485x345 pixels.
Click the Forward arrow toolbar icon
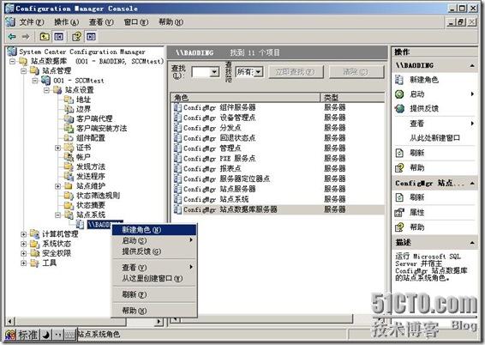[x=26, y=37]
